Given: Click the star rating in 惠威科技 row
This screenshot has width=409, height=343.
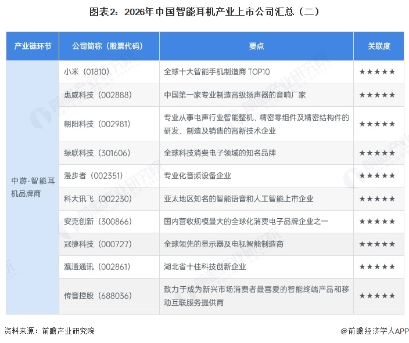Looking at the screenshot, I should point(377,95).
